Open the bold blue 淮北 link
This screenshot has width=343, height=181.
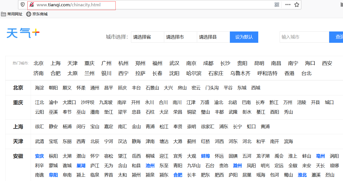pyautogui.click(x=302, y=175)
